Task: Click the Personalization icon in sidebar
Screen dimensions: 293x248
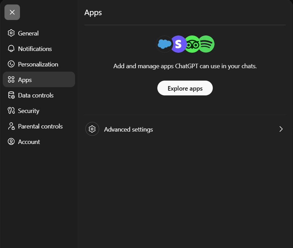Action: click(11, 64)
